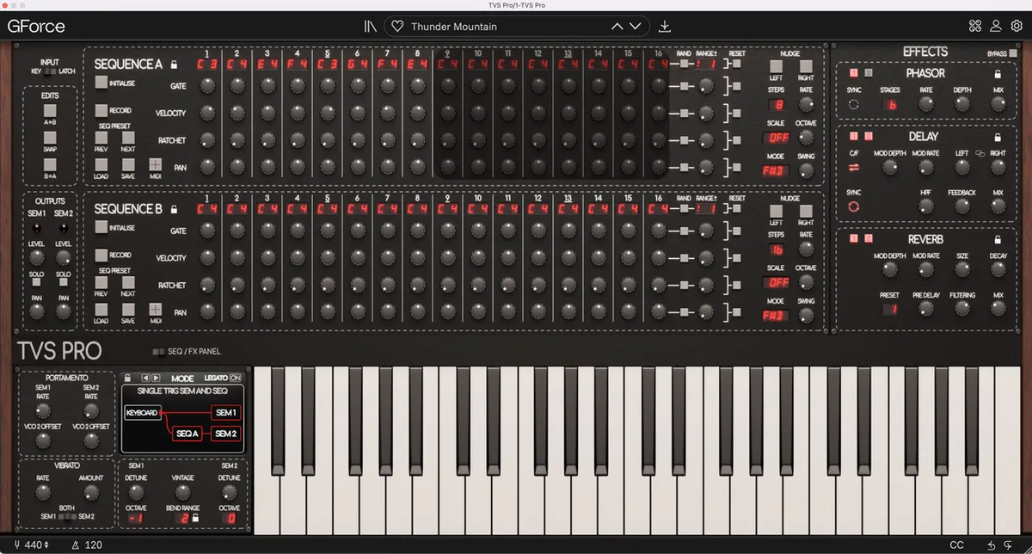Toggle Delay routing button 1

(x=854, y=136)
